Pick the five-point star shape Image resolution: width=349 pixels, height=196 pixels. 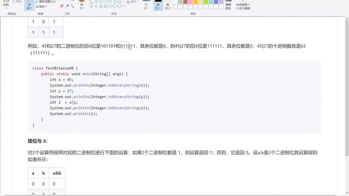(x=100, y=6)
